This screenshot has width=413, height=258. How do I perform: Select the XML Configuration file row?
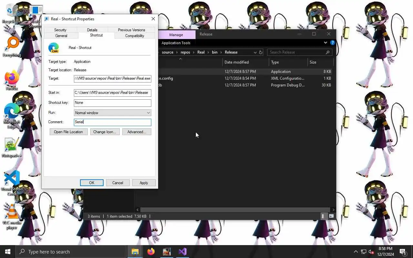[x=245, y=78]
